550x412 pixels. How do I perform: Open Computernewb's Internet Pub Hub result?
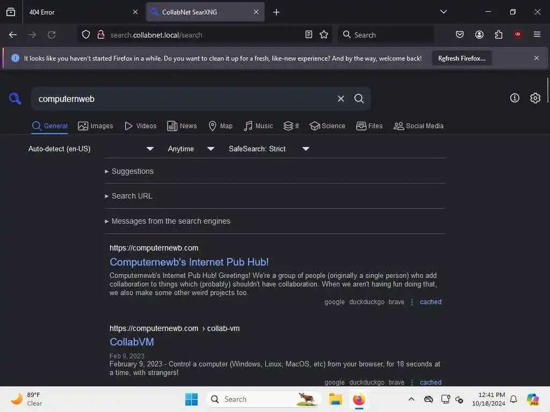click(x=189, y=262)
